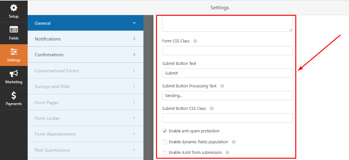Click help icon beside Submit Button Processing Text

222,86
